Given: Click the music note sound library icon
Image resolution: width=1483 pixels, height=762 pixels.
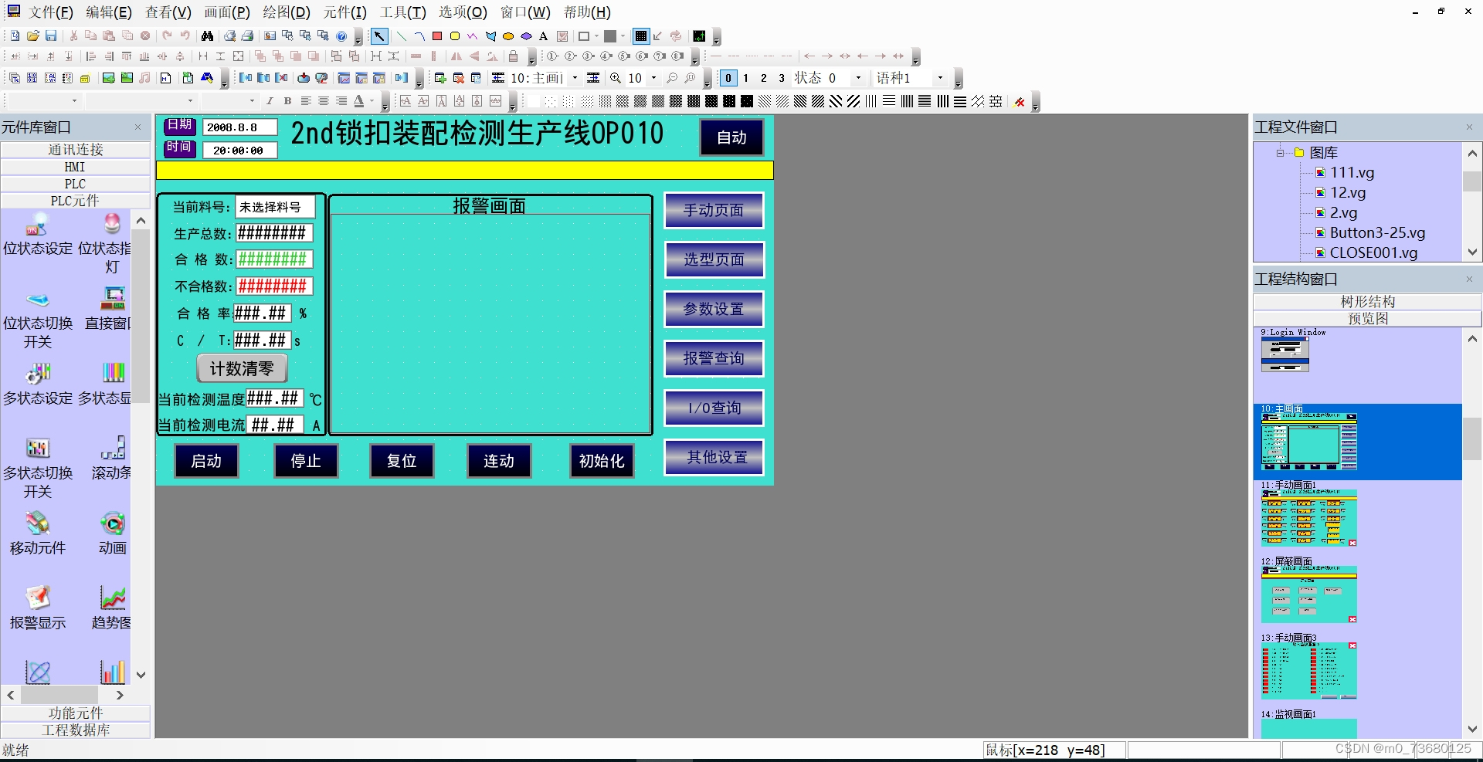Looking at the screenshot, I should [144, 78].
